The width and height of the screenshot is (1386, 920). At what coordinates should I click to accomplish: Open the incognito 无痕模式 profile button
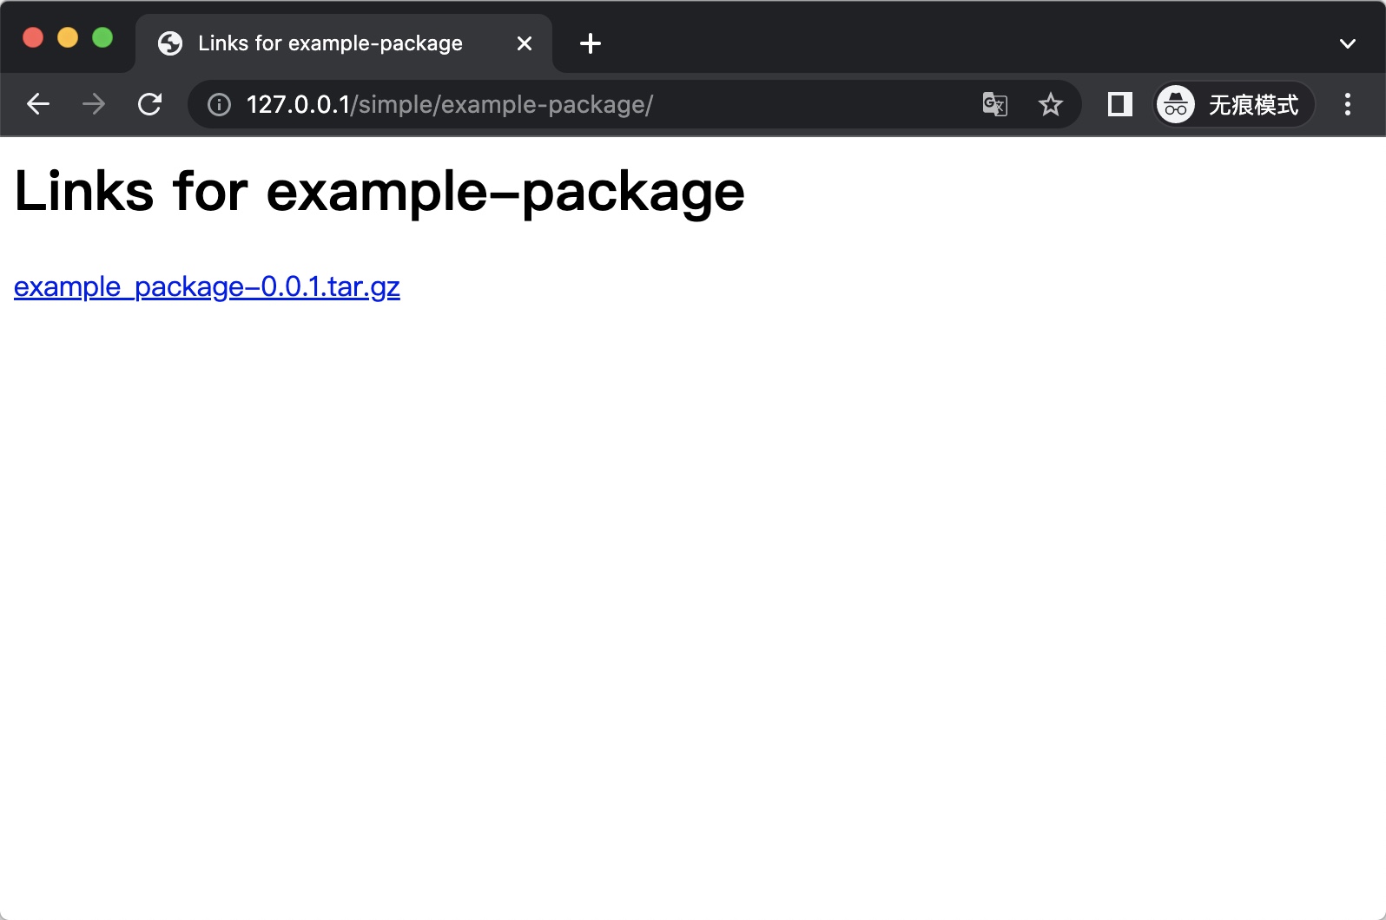[1233, 104]
